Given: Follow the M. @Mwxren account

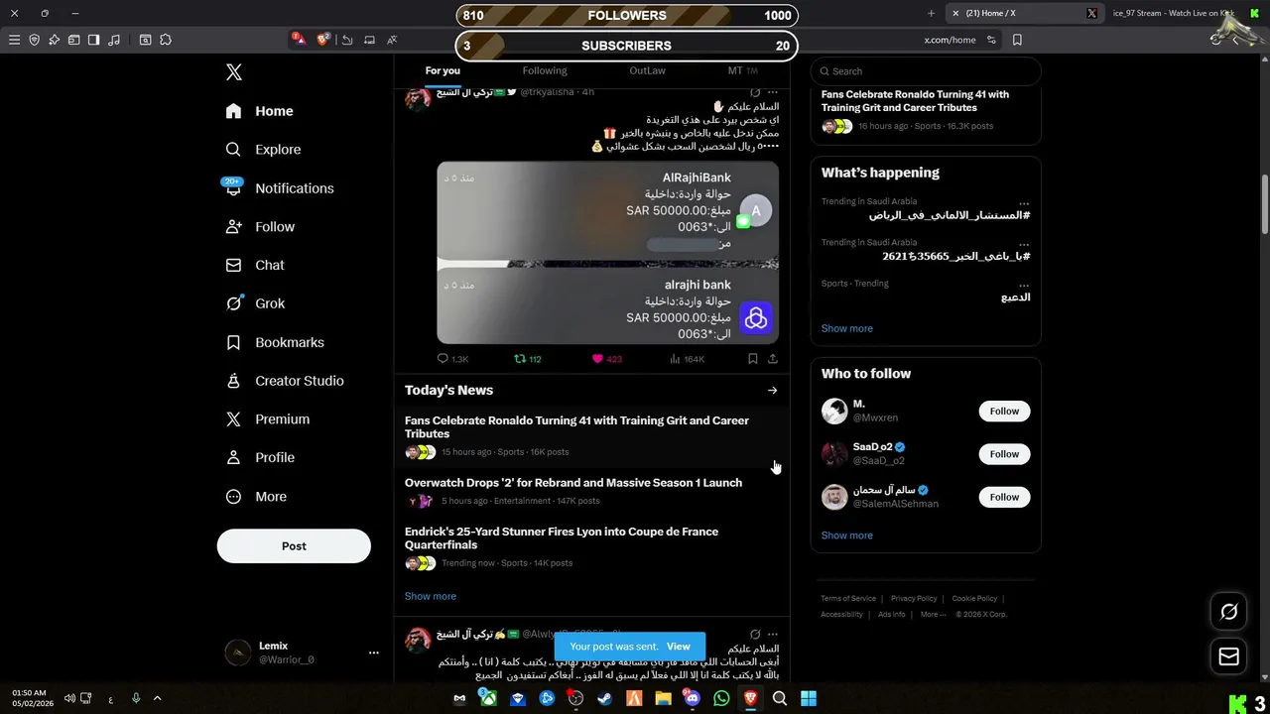Looking at the screenshot, I should (1004, 411).
